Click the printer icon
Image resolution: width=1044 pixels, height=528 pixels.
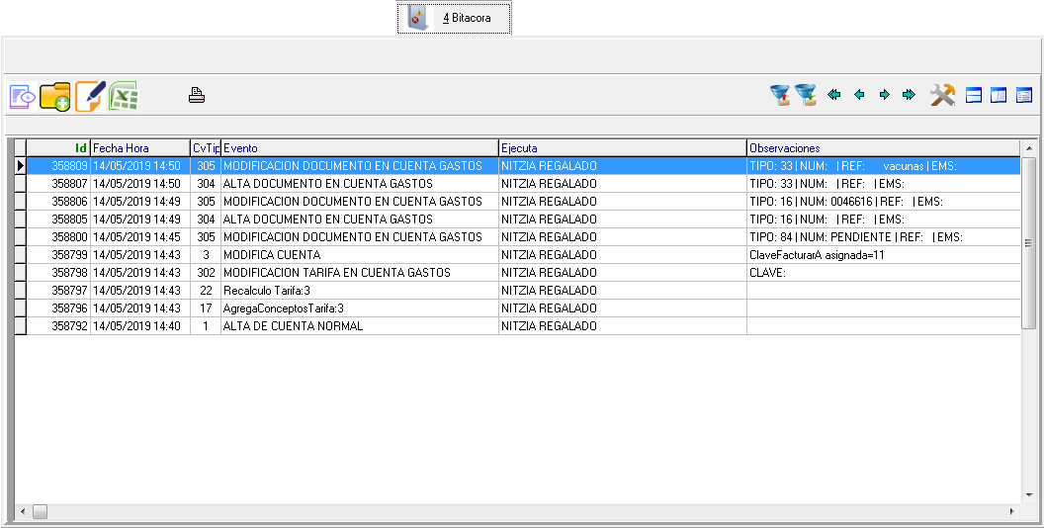[197, 96]
